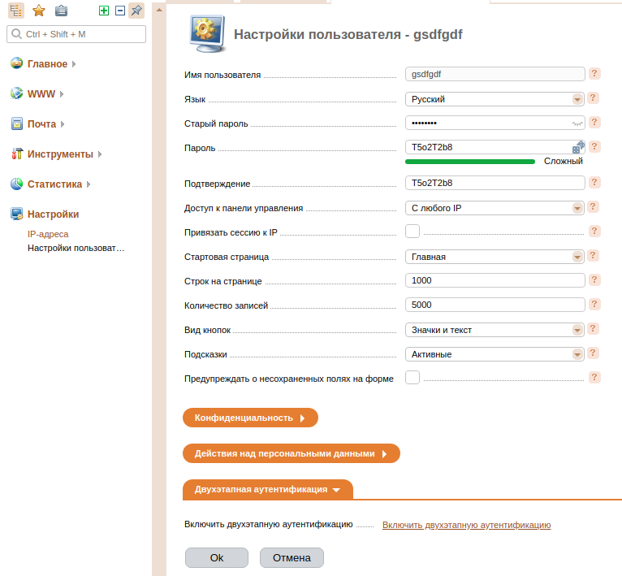Collapse the sidebar with the arrow handle

(159, 10)
